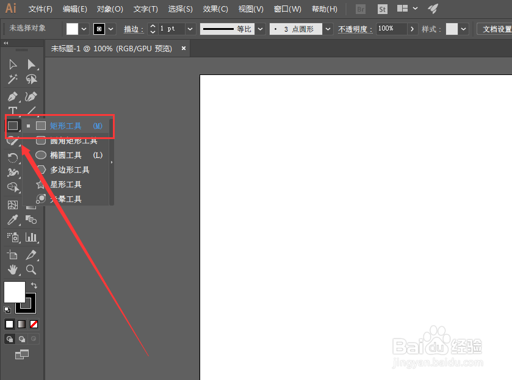
Task: Set paint type to None
Action: point(34,324)
